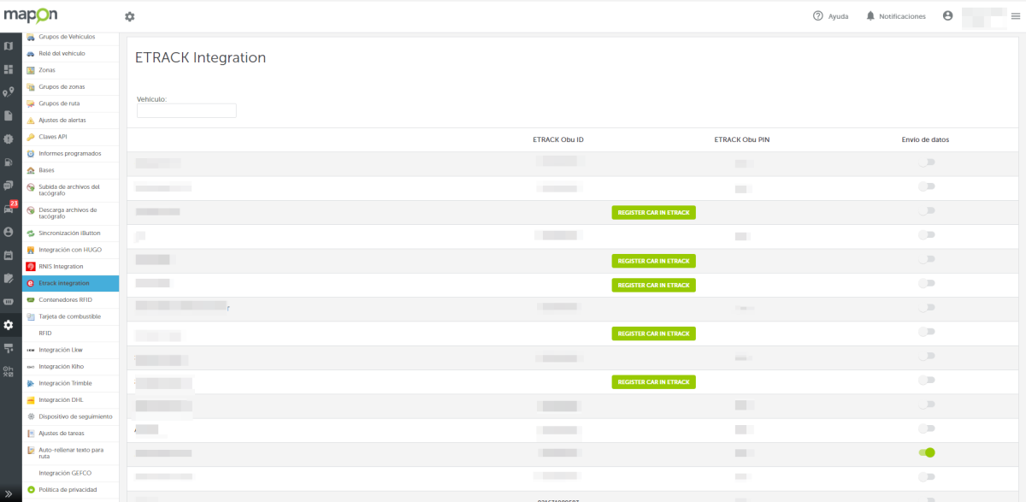Image resolution: width=1026 pixels, height=502 pixels.
Task: Click the first REGISTER CAR IN ETRACK button
Action: tap(653, 212)
